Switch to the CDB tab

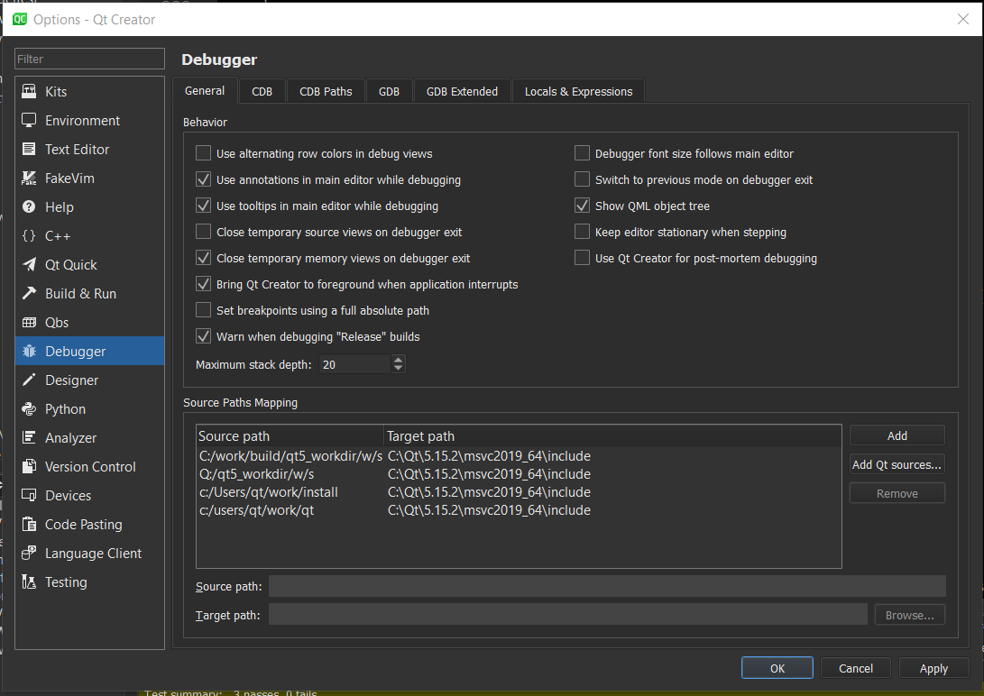point(262,92)
